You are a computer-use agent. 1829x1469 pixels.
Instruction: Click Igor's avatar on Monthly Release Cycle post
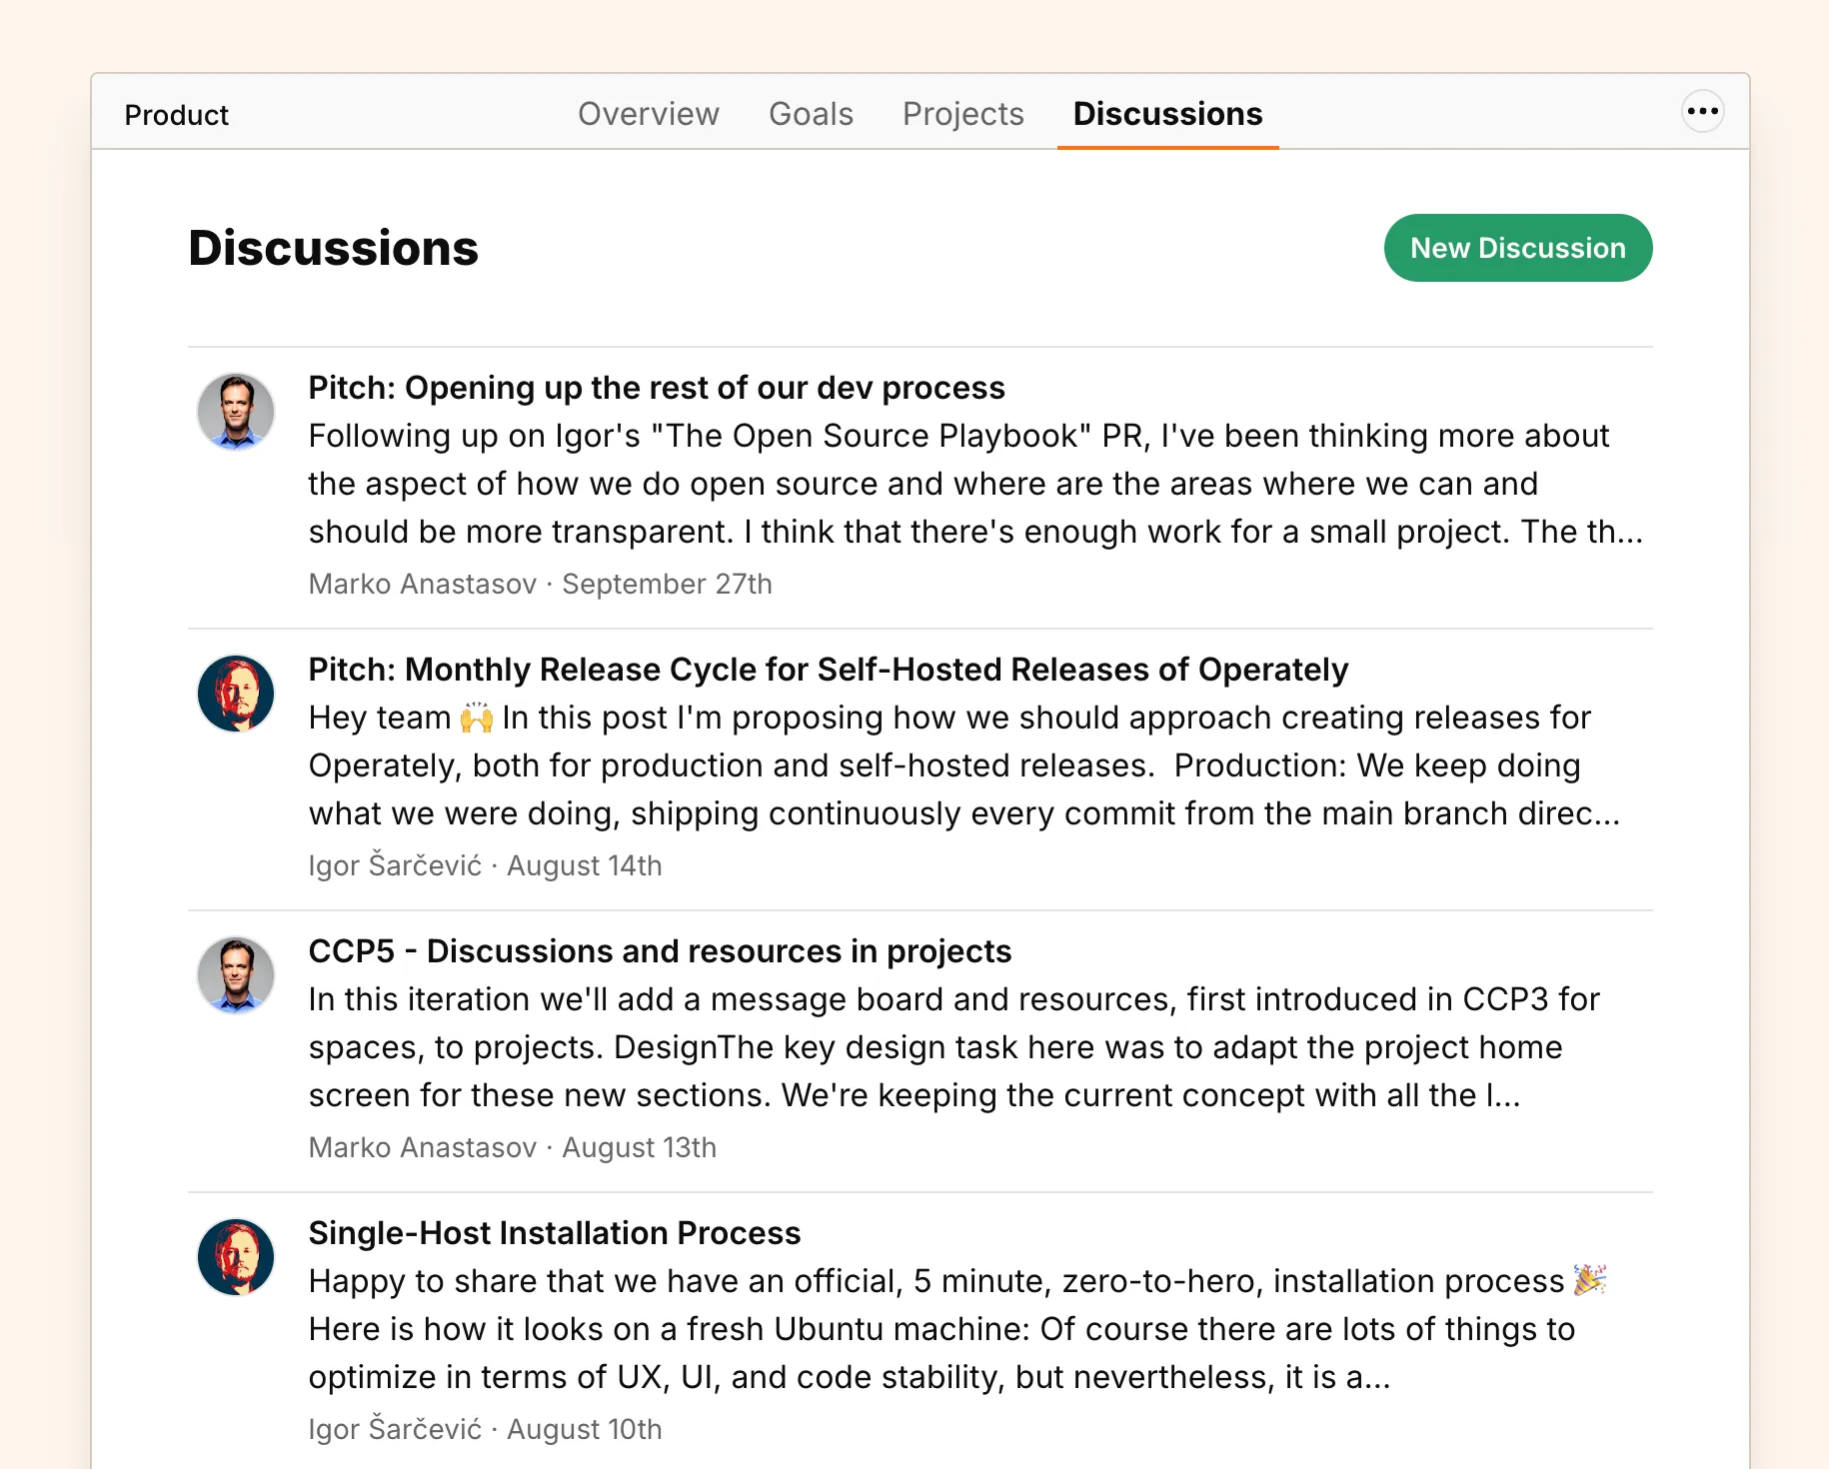[x=236, y=694]
